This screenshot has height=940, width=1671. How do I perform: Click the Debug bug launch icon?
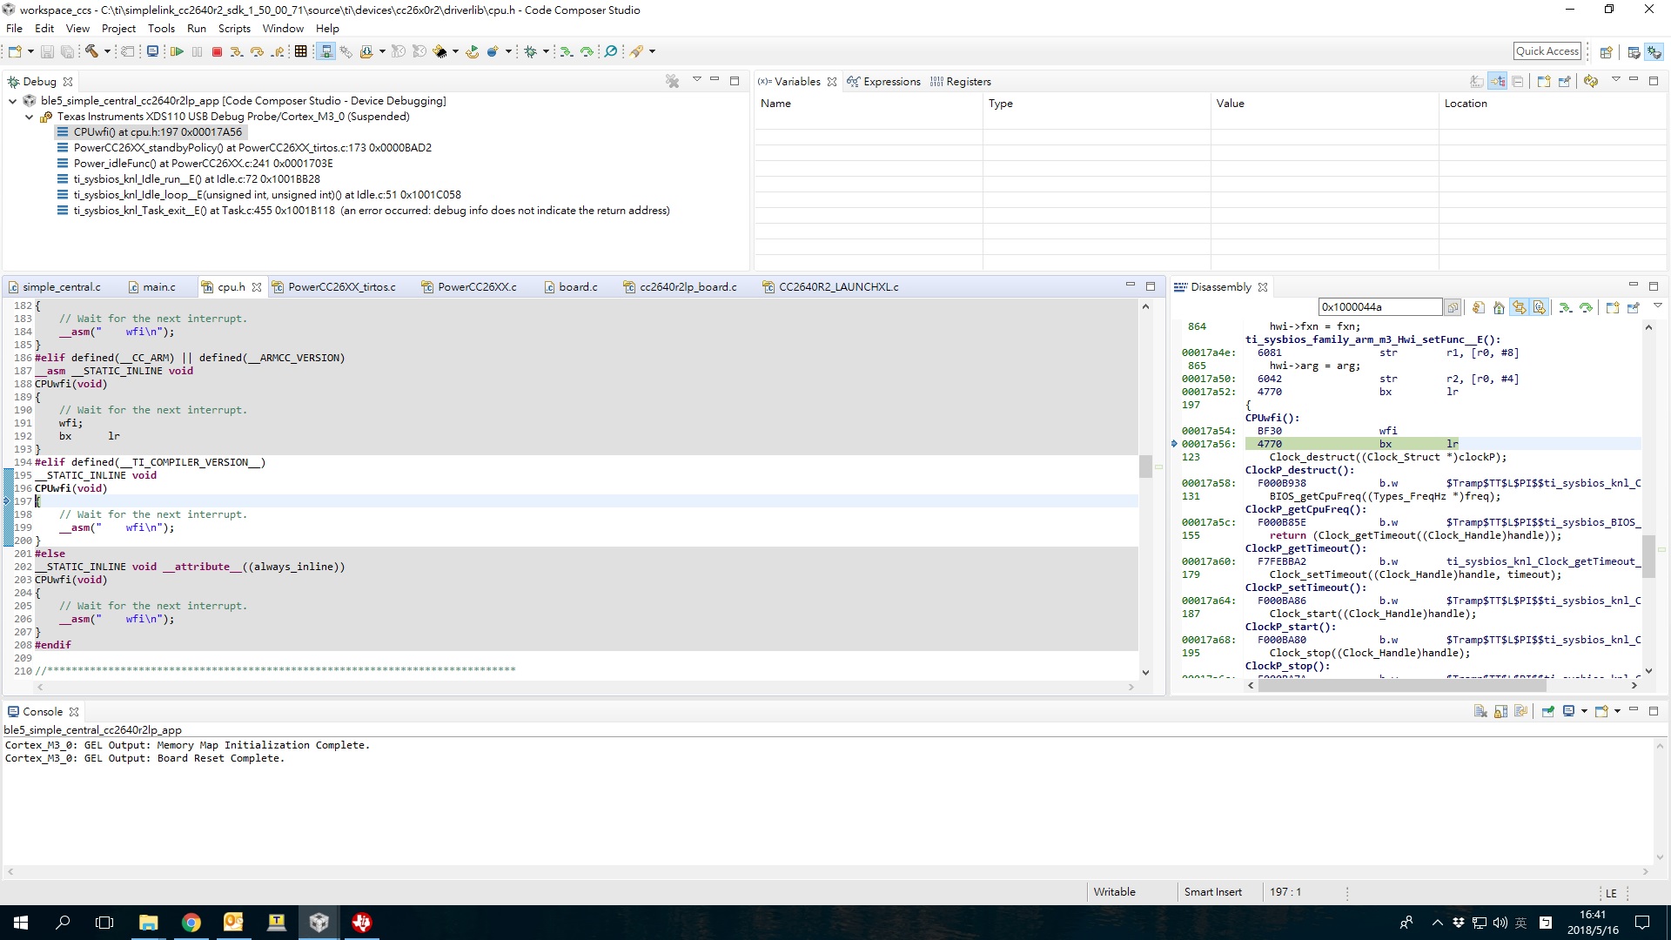click(x=530, y=51)
